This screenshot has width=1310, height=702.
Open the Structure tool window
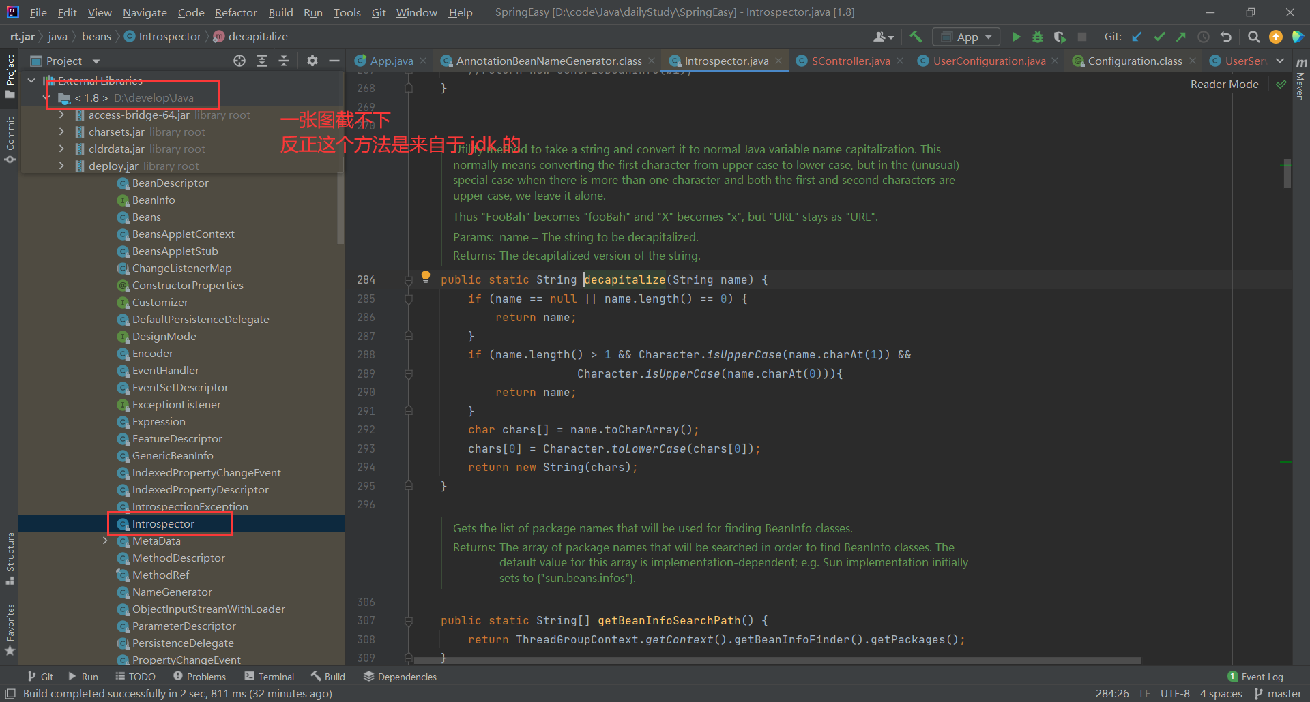[10, 559]
